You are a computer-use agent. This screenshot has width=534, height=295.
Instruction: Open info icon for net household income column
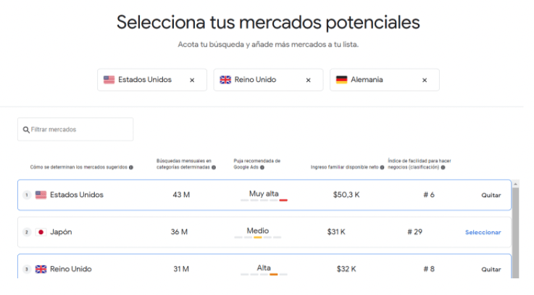pos(382,167)
